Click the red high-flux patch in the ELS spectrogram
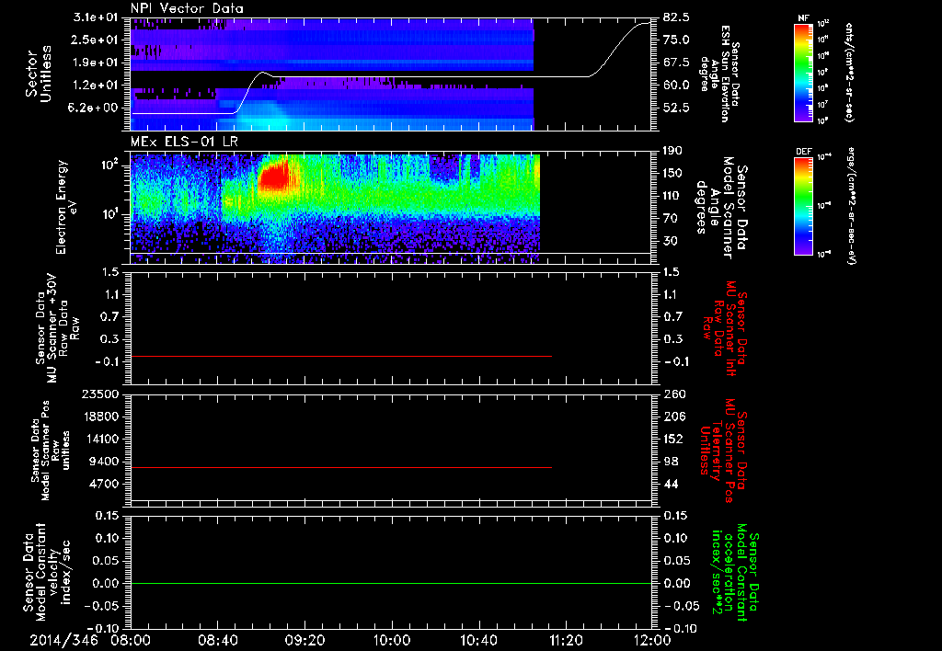Image resolution: width=942 pixels, height=651 pixels. (x=273, y=176)
